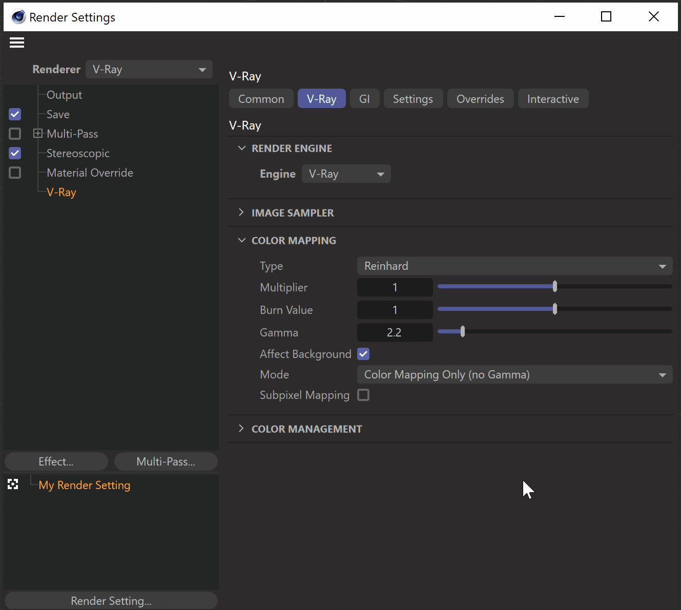Click the Gamma value field
Viewport: 681px width, 610px height.
tap(395, 332)
